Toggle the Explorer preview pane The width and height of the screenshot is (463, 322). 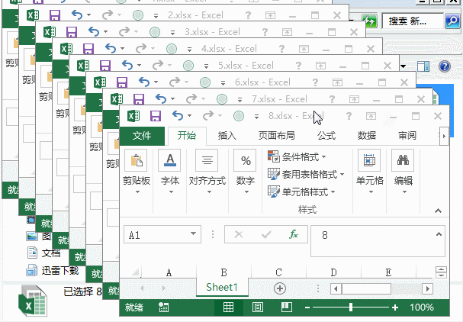(423, 66)
